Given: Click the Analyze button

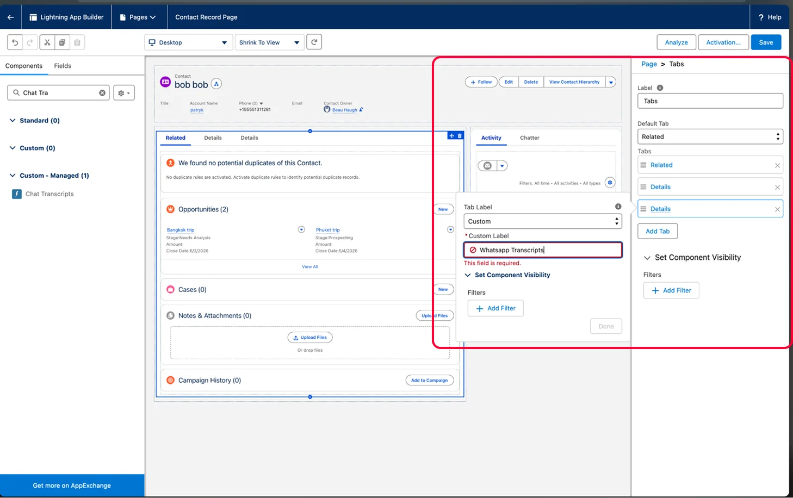Looking at the screenshot, I should click(676, 42).
